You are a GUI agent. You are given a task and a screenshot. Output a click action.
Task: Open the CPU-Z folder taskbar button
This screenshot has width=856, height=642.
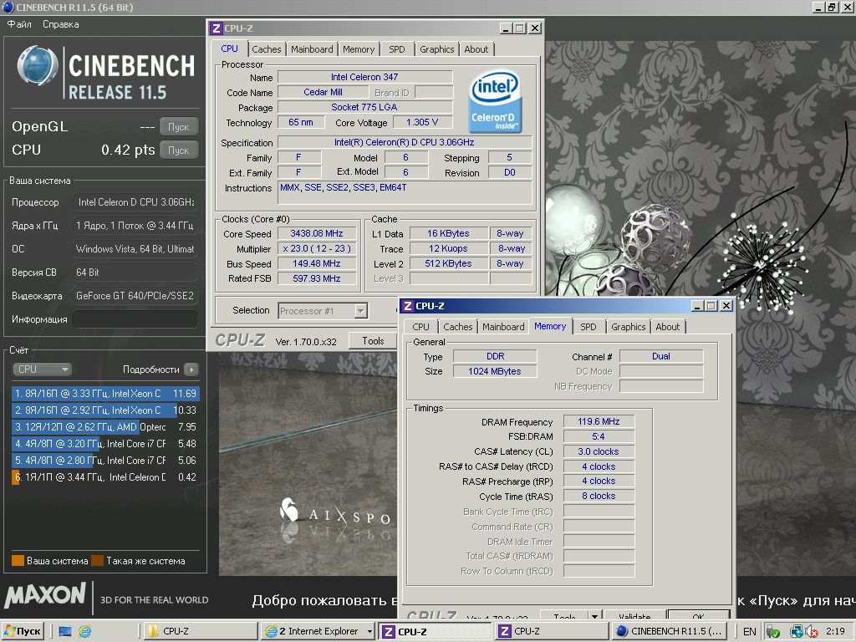pos(199,631)
